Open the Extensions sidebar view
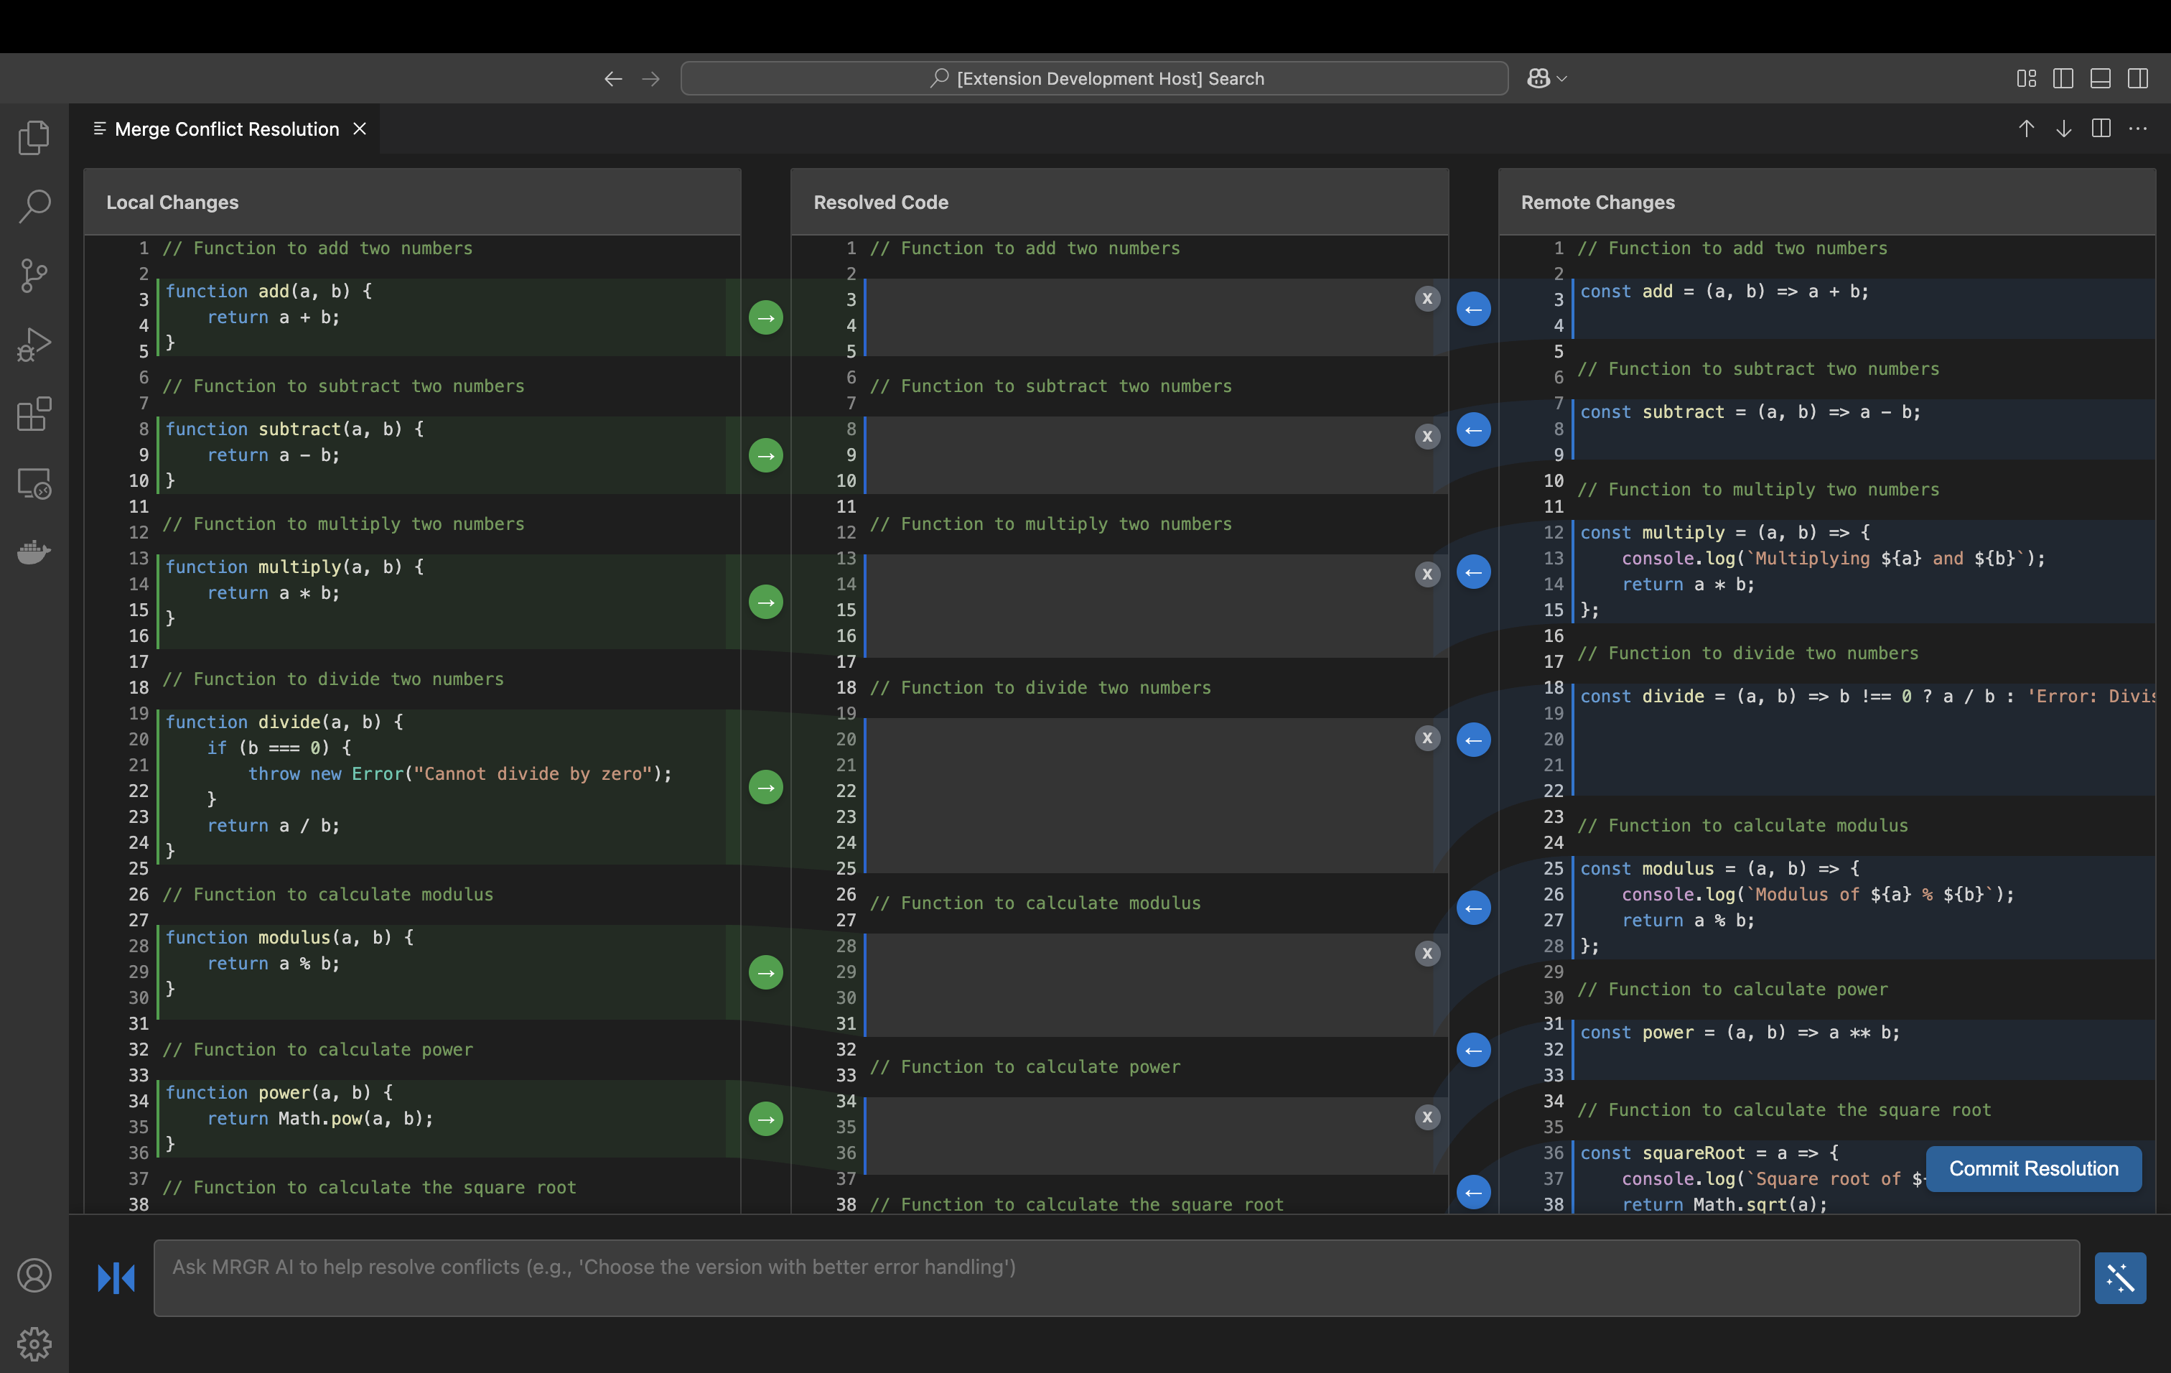Screen dimensions: 2171x1373 pyautogui.click(x=33, y=414)
